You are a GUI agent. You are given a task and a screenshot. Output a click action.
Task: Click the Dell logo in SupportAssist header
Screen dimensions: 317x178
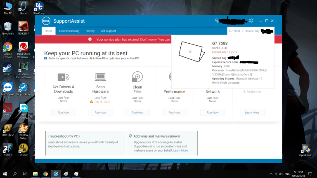[x=46, y=21]
